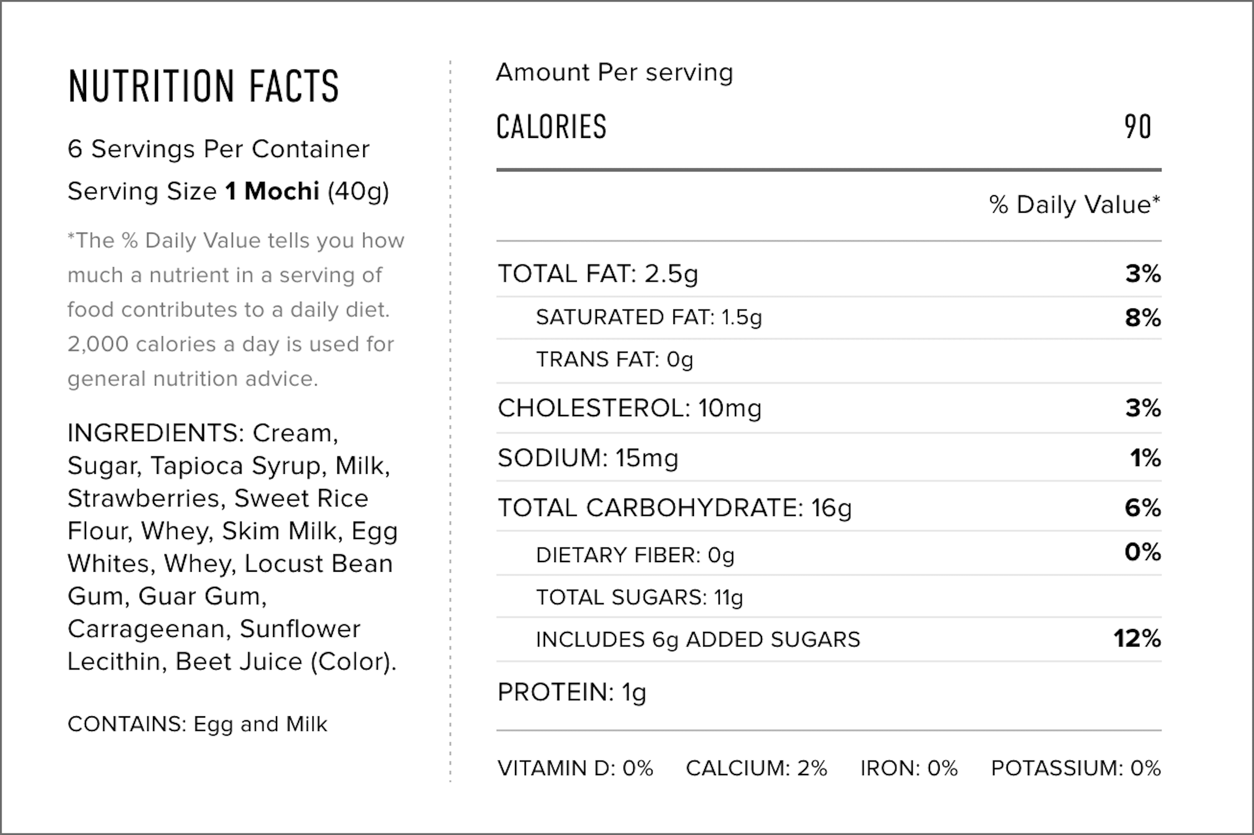This screenshot has height=835, width=1254.
Task: Click the calories value 90
Action: click(1137, 127)
